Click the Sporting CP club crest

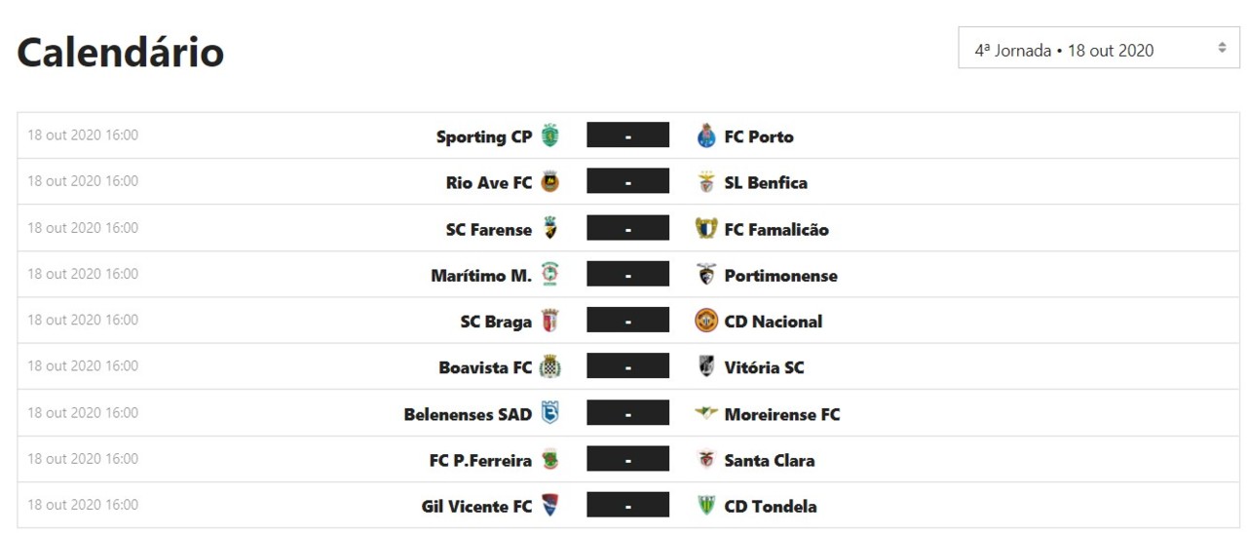(550, 136)
